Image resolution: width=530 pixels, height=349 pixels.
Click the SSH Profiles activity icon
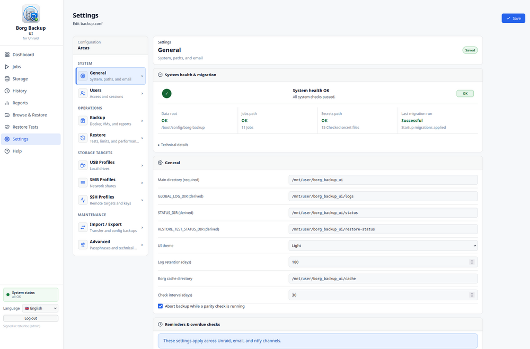point(83,200)
